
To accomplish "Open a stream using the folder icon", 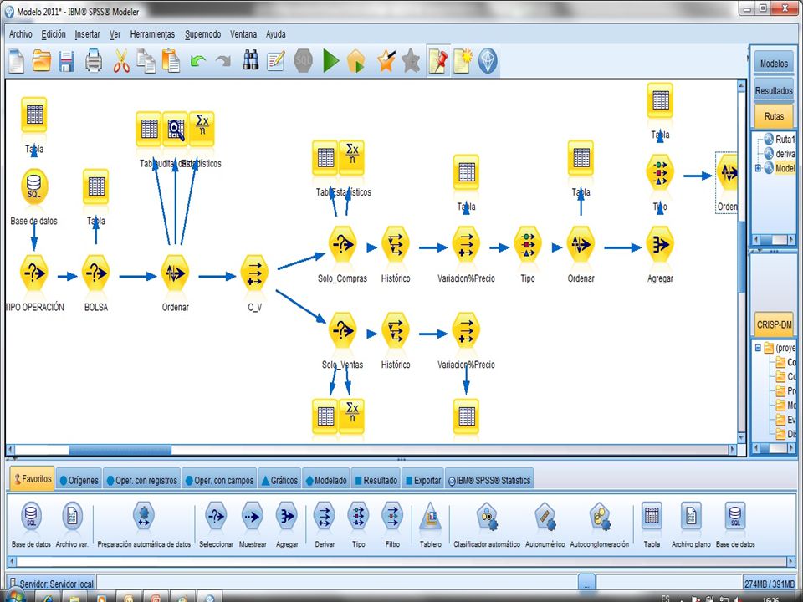I will click(x=42, y=61).
